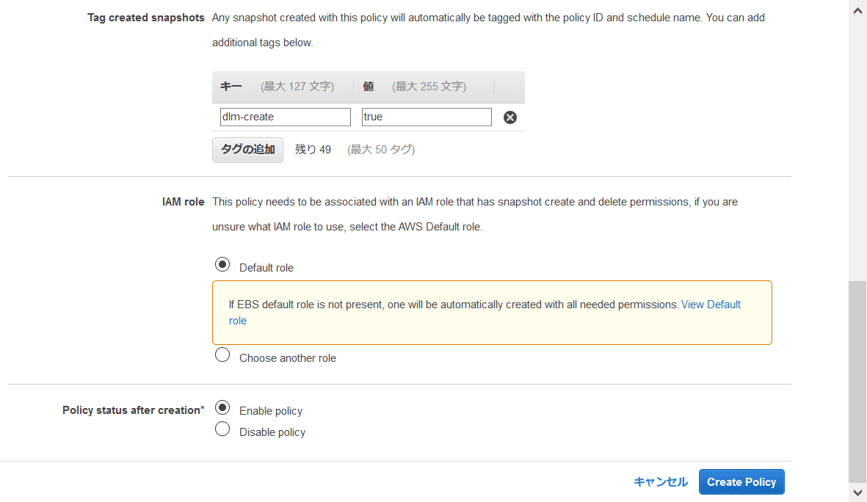This screenshot has width=867, height=502.
Task: Click the 値 column header
Action: pos(369,87)
